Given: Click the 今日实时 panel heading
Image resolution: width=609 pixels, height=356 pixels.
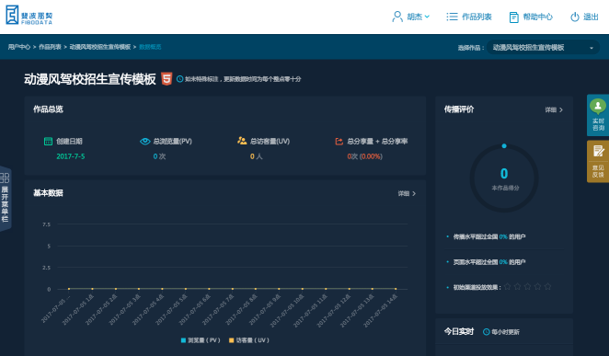Looking at the screenshot, I should [459, 331].
